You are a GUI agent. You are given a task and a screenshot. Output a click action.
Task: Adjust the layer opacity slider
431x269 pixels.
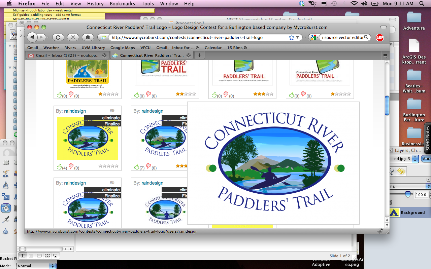(x=408, y=194)
